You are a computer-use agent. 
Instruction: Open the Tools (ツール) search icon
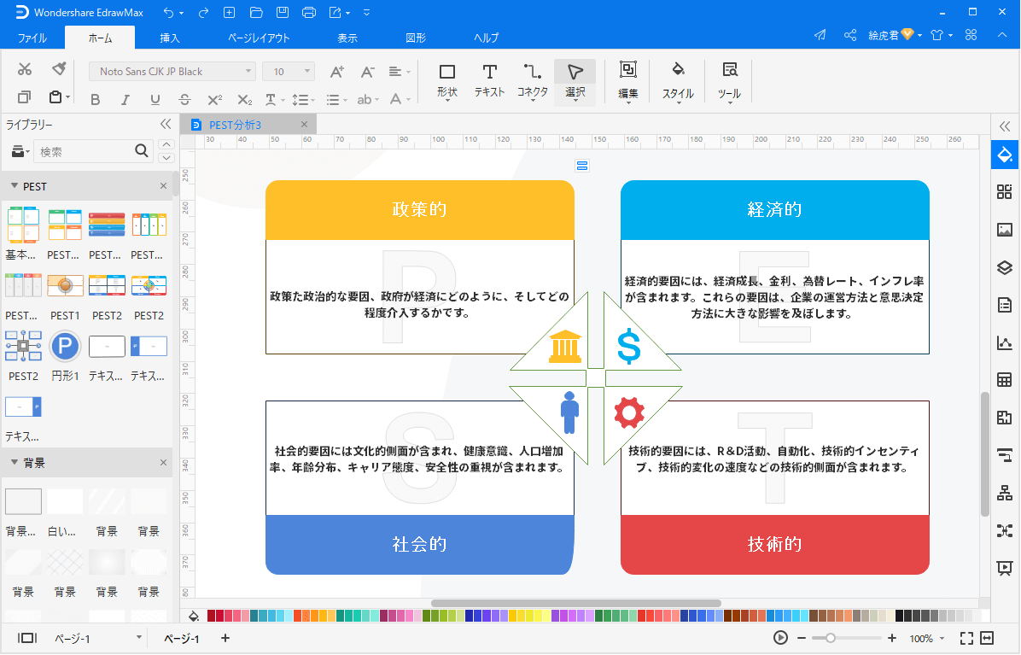coord(729,80)
